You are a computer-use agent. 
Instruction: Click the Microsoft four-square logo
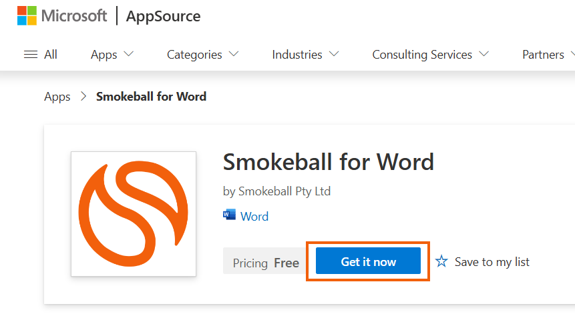tap(27, 16)
